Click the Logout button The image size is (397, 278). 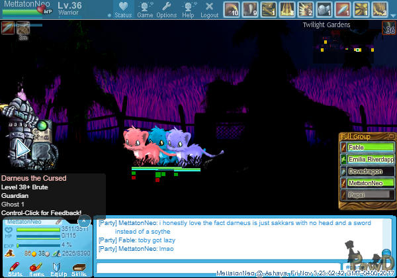point(209,10)
